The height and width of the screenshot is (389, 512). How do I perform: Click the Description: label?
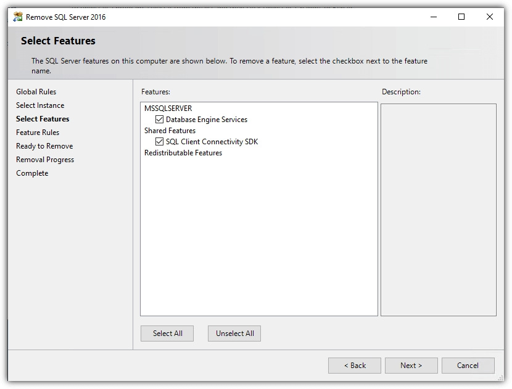402,92
